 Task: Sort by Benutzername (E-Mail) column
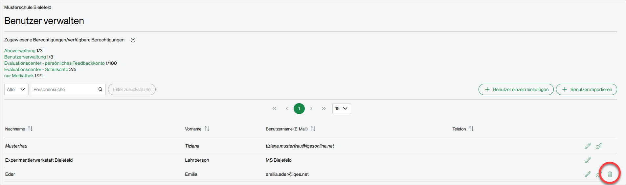tap(313, 129)
